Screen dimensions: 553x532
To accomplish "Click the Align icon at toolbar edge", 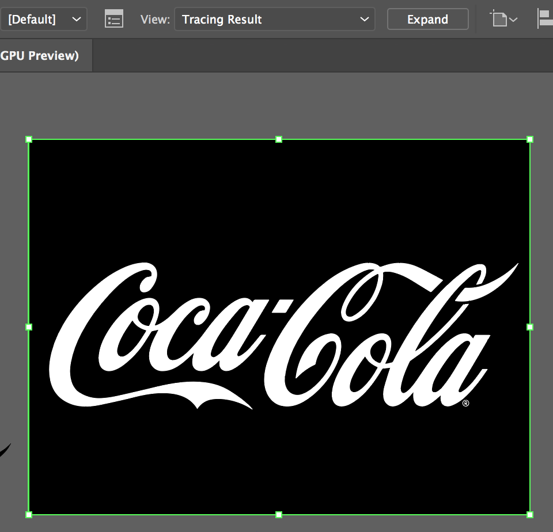I will pyautogui.click(x=545, y=19).
